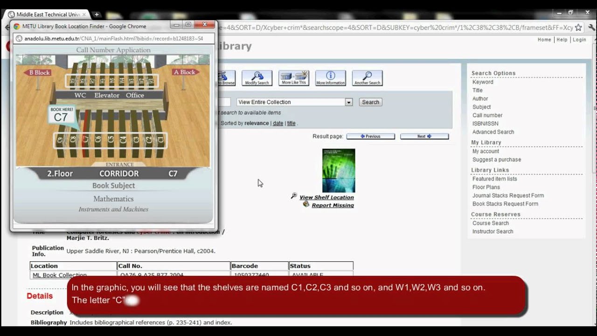Open Book Stacks Request Form
597x336 pixels.
505,204
